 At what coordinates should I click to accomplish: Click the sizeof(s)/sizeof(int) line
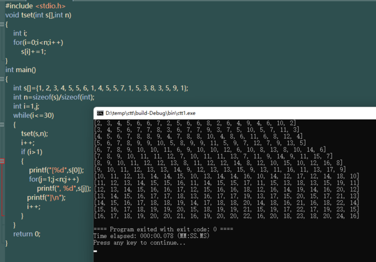54,97
